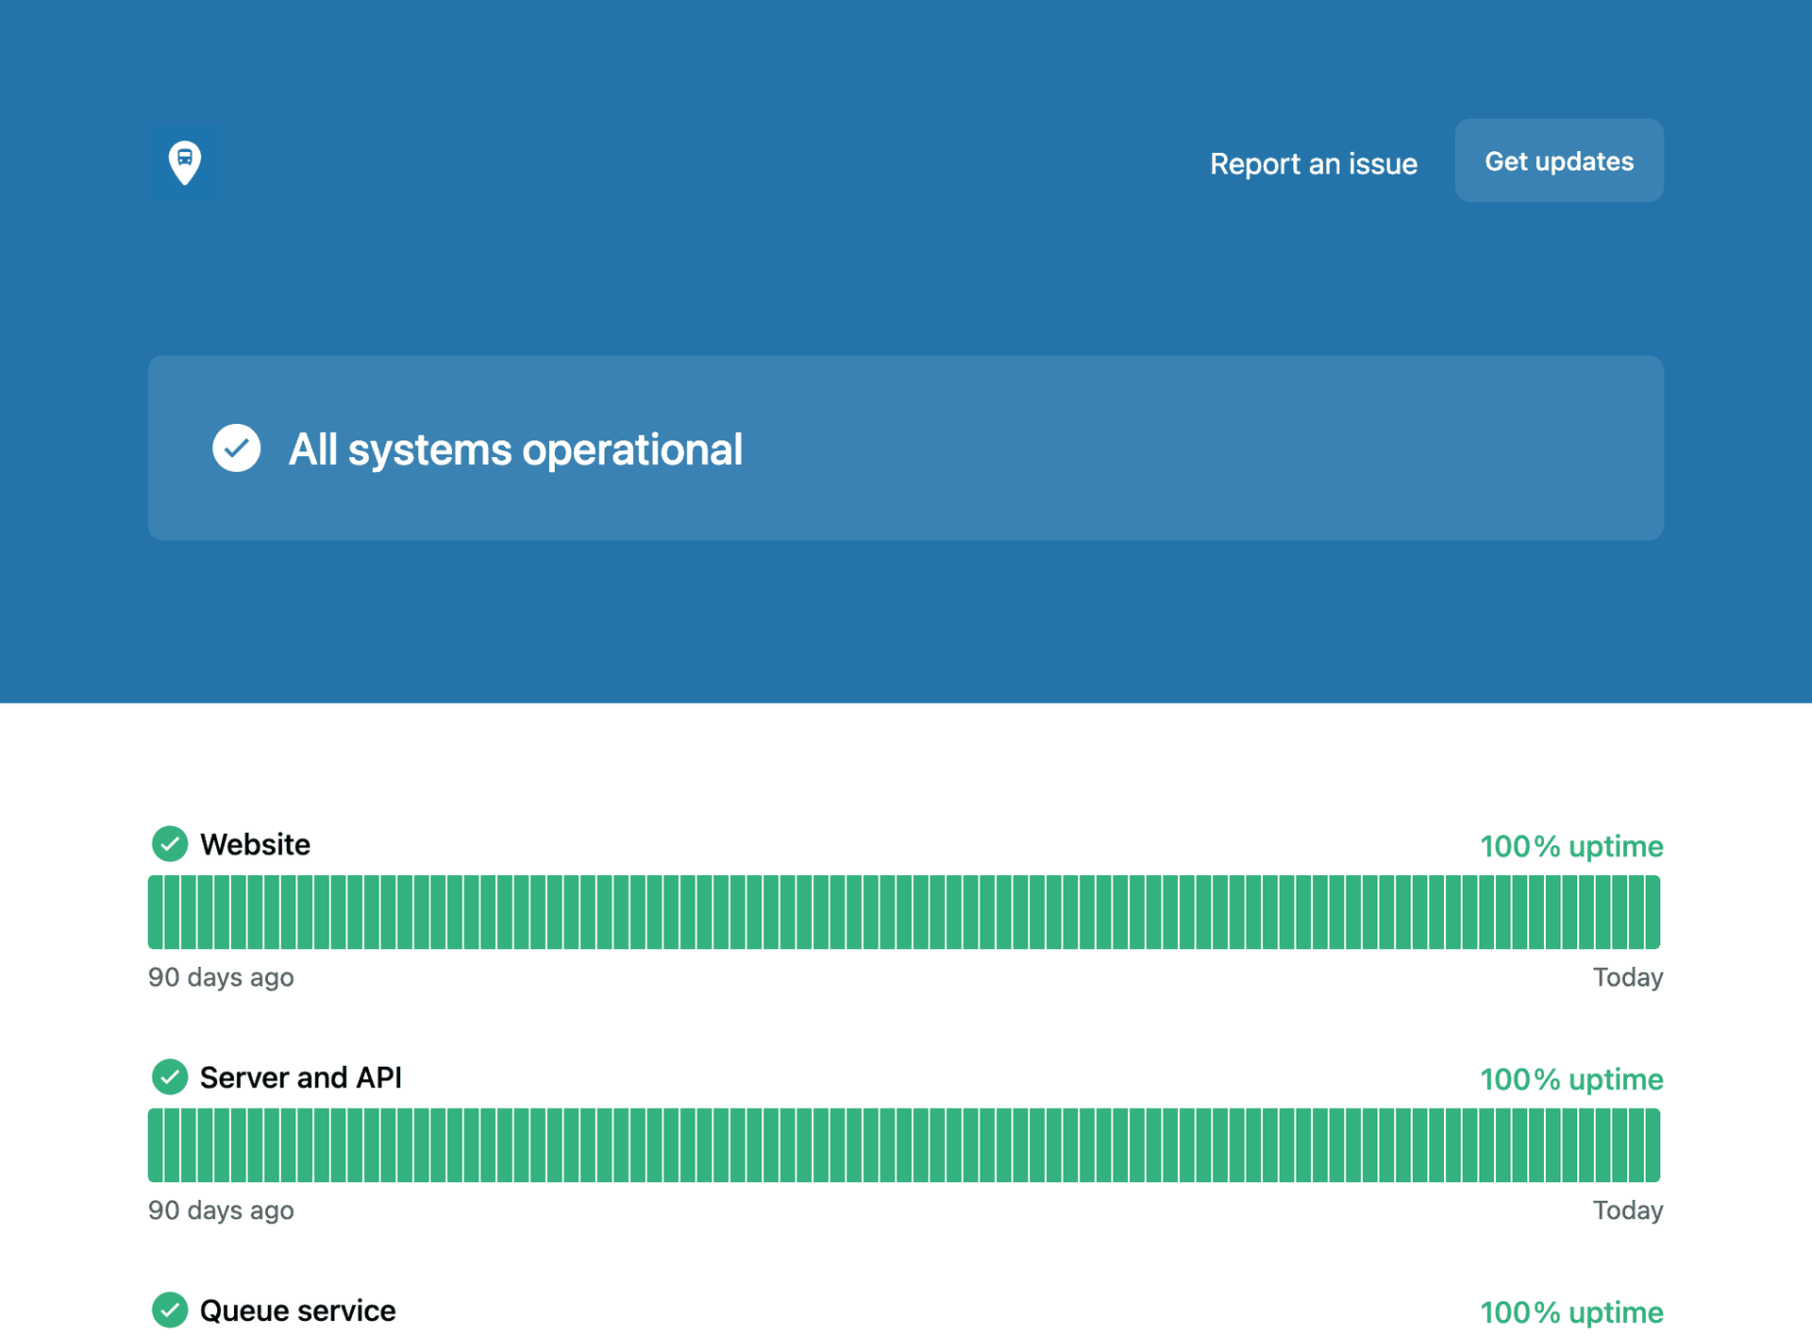Viewport: 1812px width, 1336px height.
Task: Select the Queue service component name
Action: coord(297,1311)
